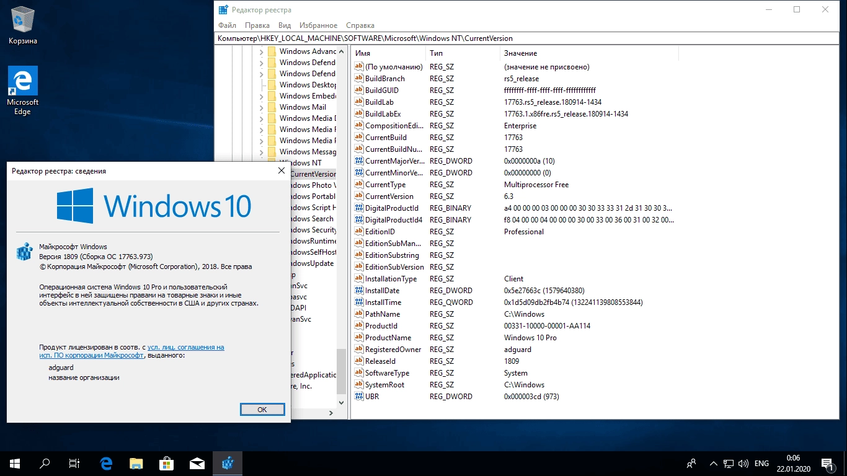
Task: Open the action center notification icon
Action: pyautogui.click(x=828, y=463)
